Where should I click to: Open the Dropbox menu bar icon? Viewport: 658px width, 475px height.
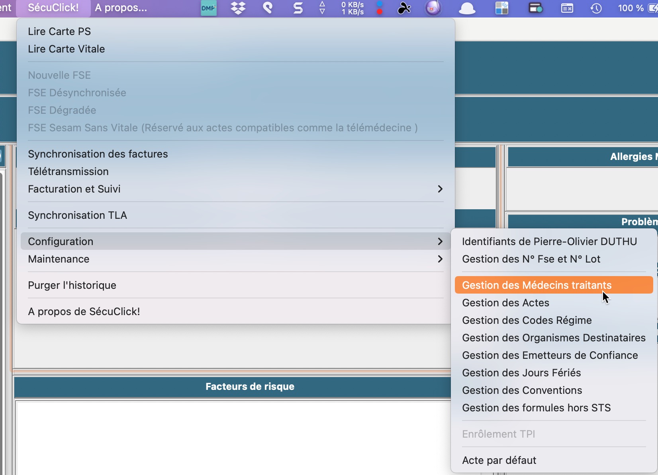coord(238,8)
